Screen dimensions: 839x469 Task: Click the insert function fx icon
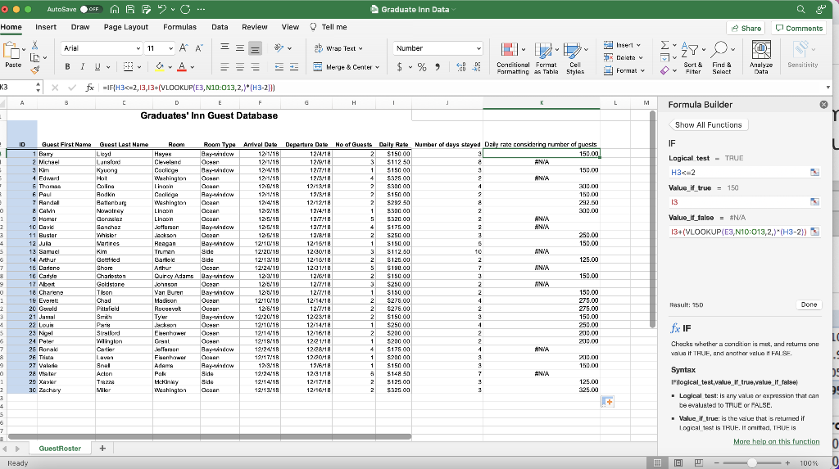(90, 87)
